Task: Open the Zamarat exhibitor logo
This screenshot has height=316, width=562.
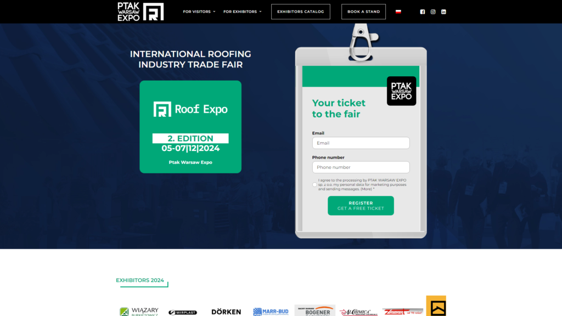Action: click(402, 312)
